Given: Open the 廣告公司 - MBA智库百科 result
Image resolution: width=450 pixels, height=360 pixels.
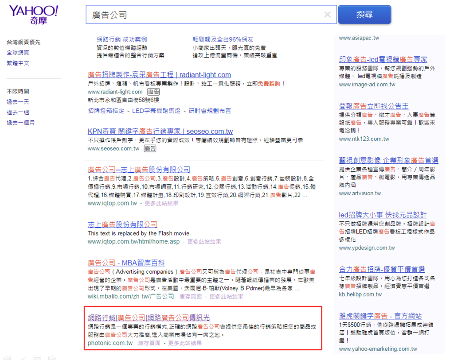Looking at the screenshot, I should click(x=126, y=263).
